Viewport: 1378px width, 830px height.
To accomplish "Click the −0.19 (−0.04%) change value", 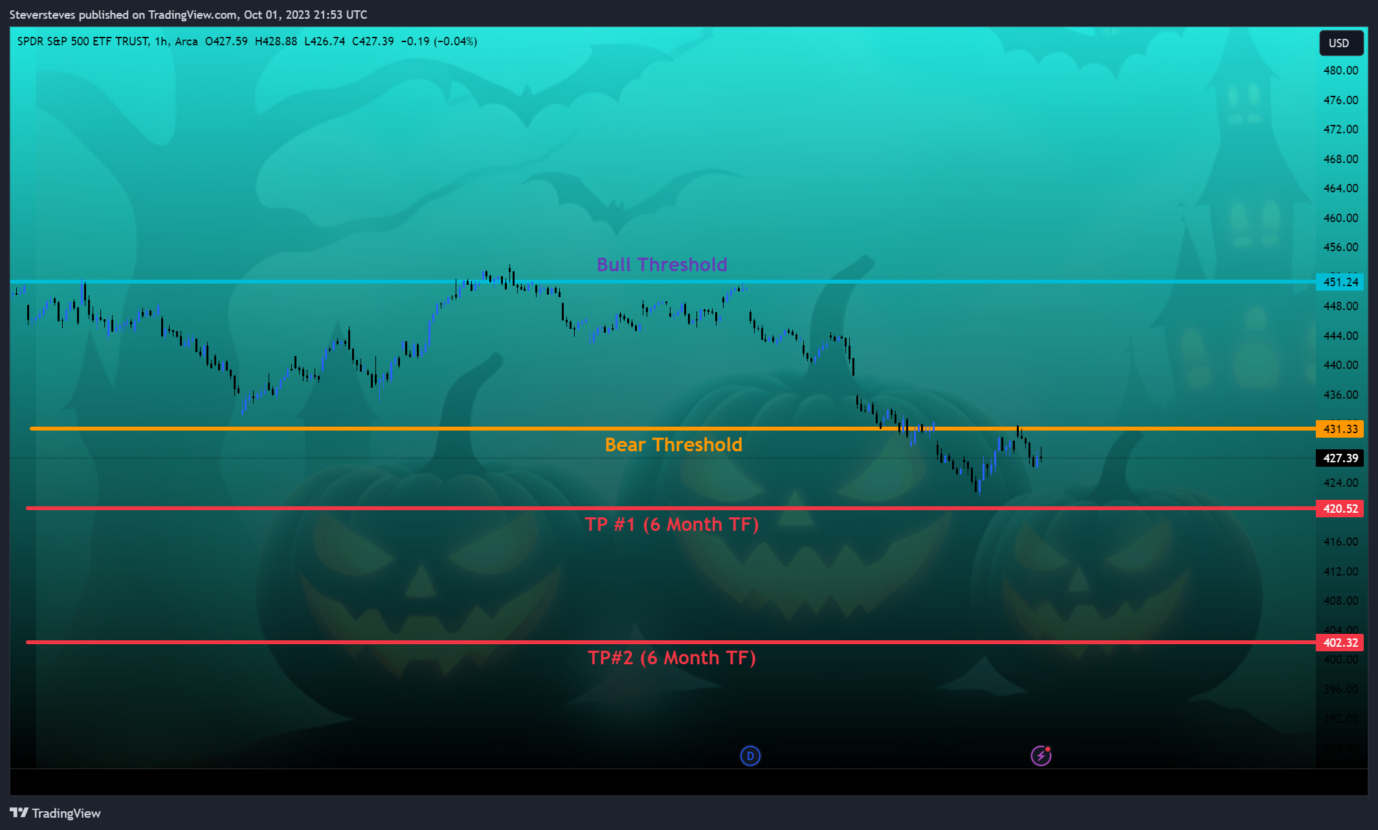I will click(x=439, y=41).
